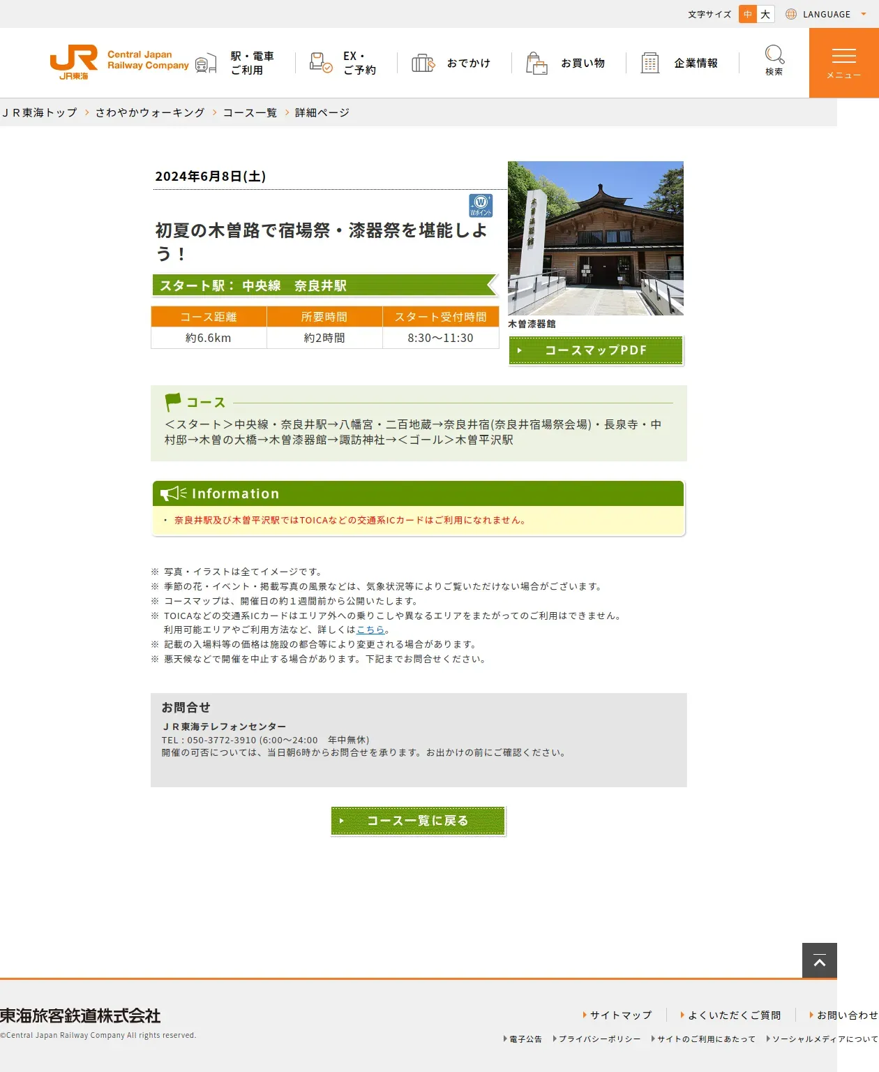879x1072 pixels.
Task: Click the 約2時間 duration cell
Action: tap(324, 338)
